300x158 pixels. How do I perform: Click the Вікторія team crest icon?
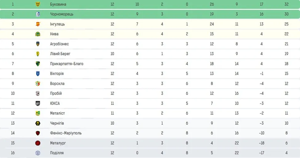point(38,73)
